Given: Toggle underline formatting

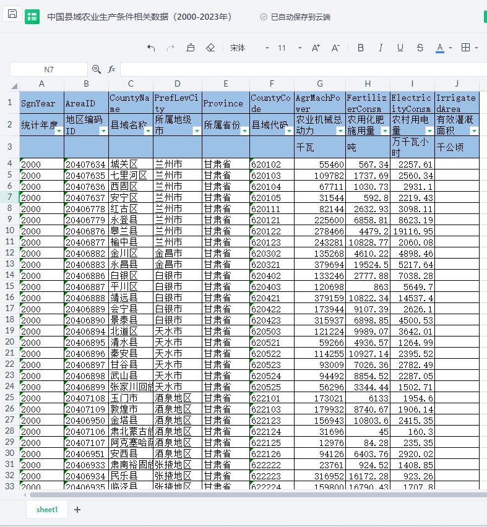Looking at the screenshot, I should tap(400, 48).
